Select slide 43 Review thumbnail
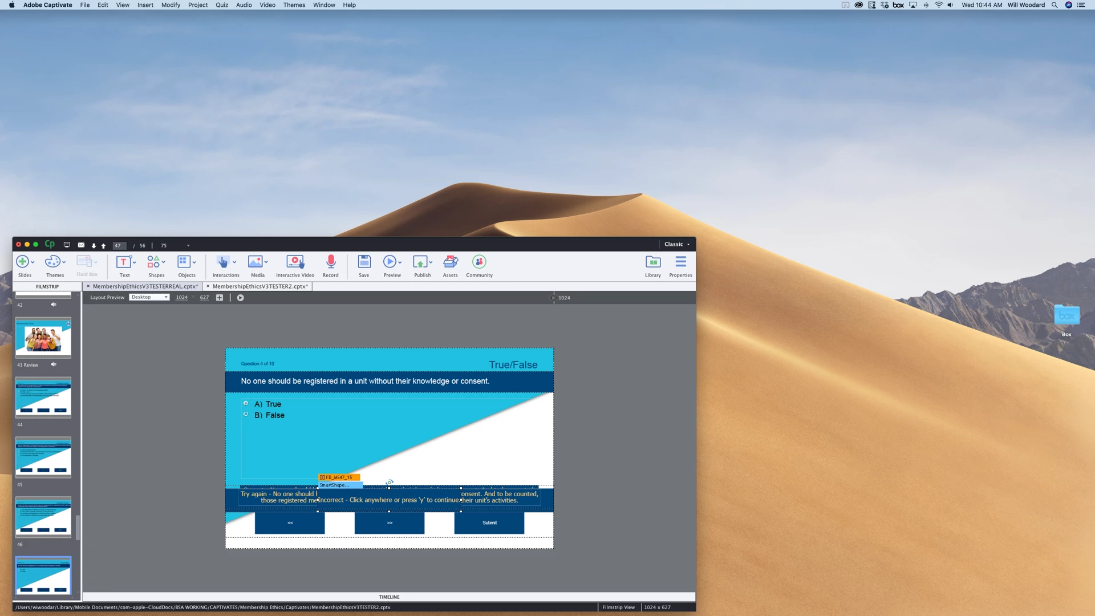The image size is (1095, 616). pyautogui.click(x=43, y=338)
